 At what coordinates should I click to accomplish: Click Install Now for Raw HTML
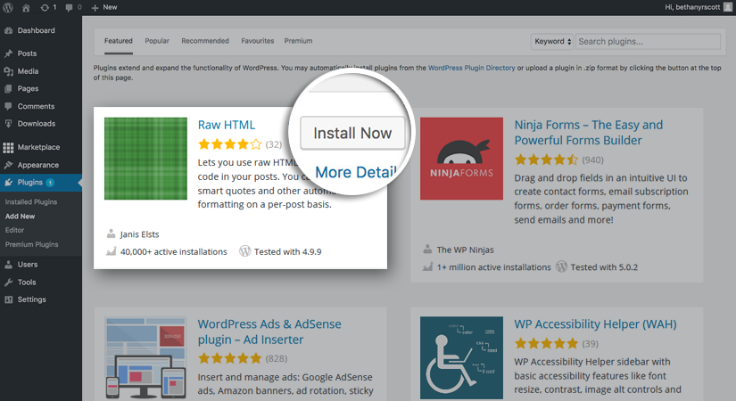(x=352, y=133)
